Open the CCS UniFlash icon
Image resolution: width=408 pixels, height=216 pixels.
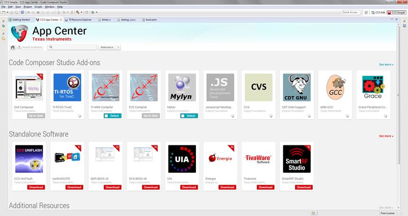tap(29, 159)
